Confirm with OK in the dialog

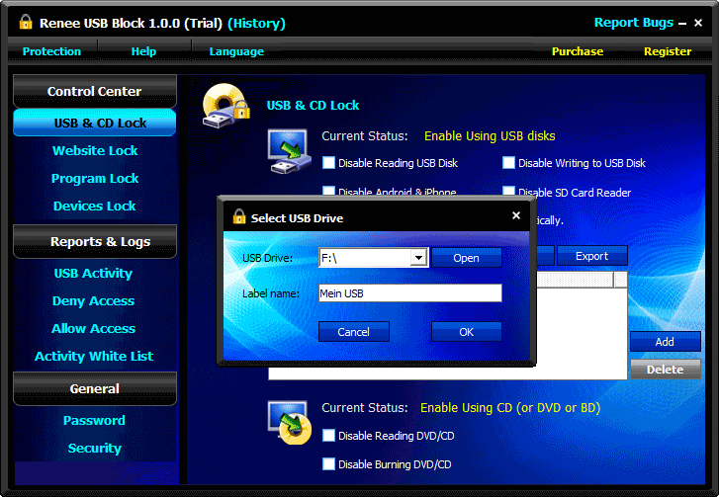click(467, 332)
